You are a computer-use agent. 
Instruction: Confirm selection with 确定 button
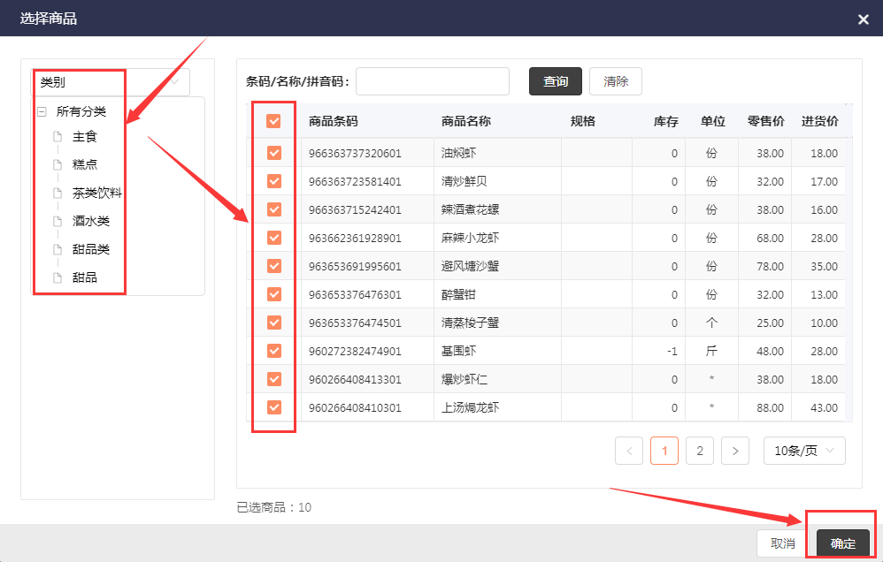(842, 543)
